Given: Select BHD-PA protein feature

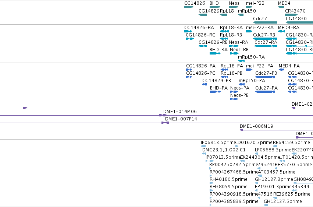Looking at the screenshot, I should pyautogui.click(x=215, y=92).
